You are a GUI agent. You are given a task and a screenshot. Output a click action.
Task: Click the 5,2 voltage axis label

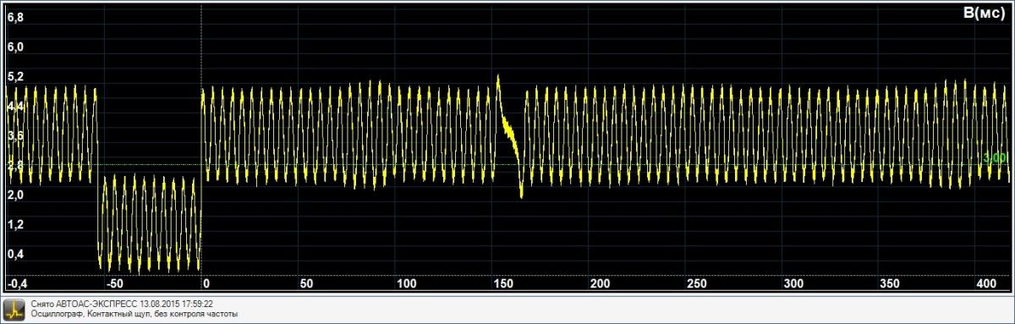click(15, 76)
